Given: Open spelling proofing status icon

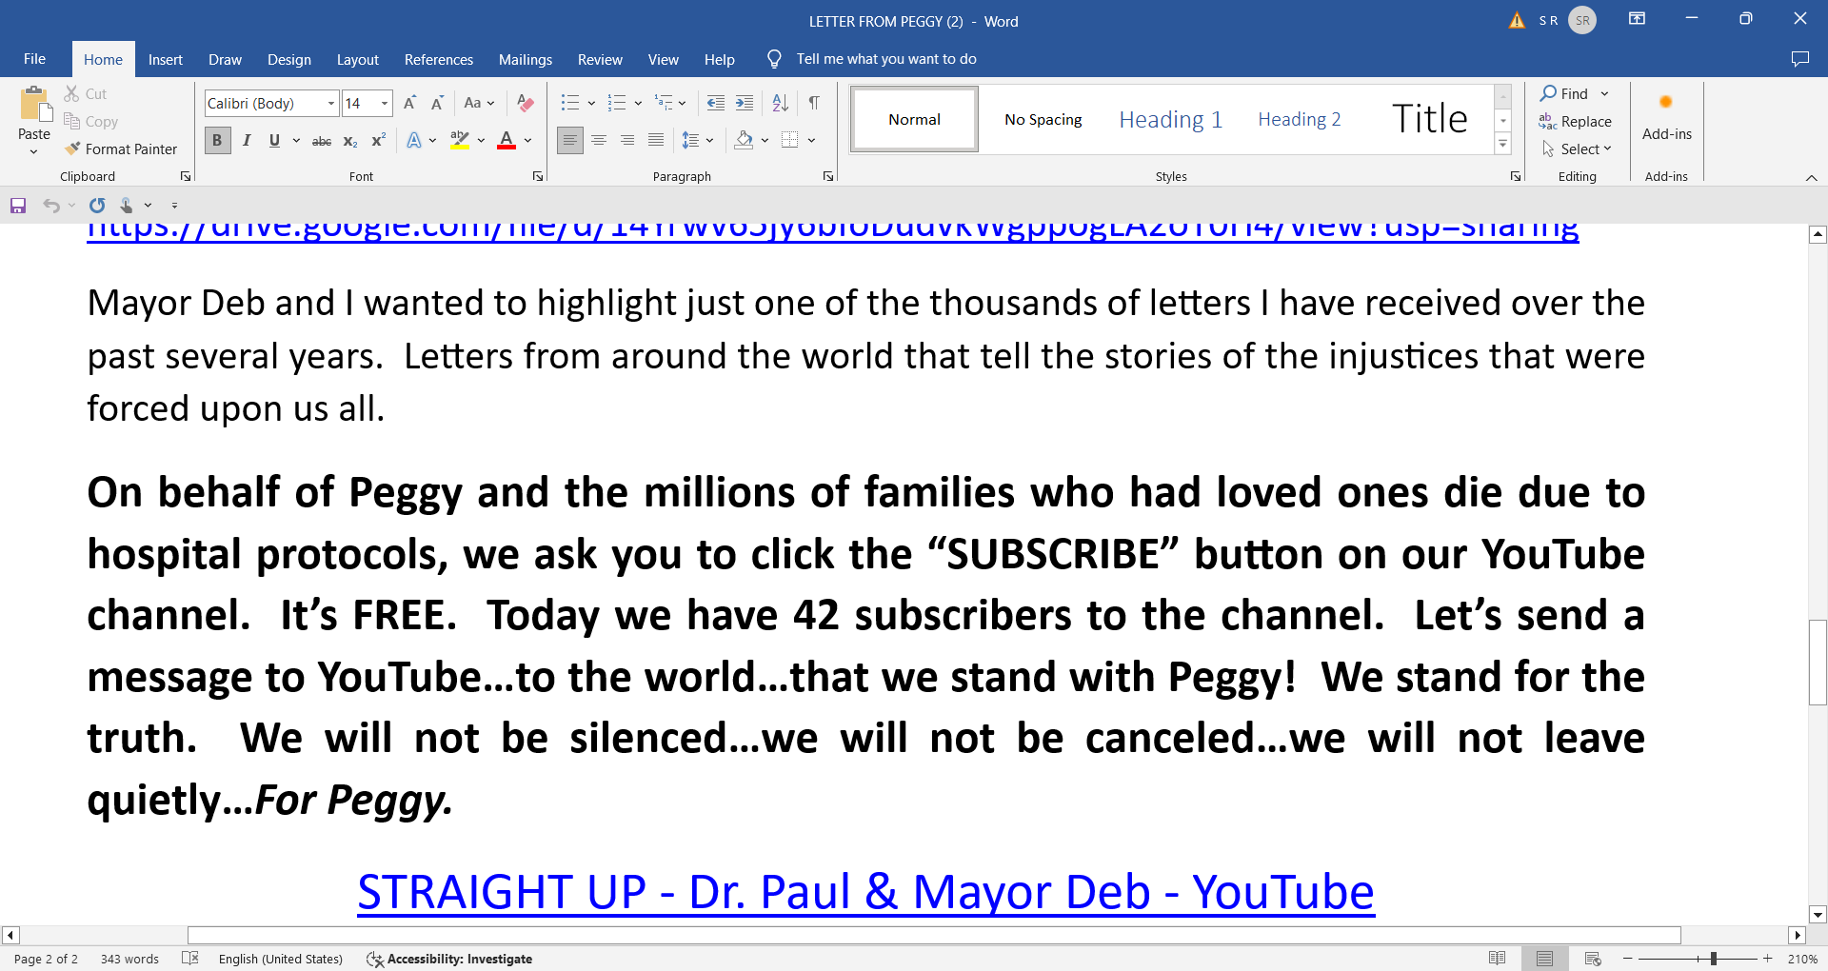Looking at the screenshot, I should pyautogui.click(x=190, y=959).
